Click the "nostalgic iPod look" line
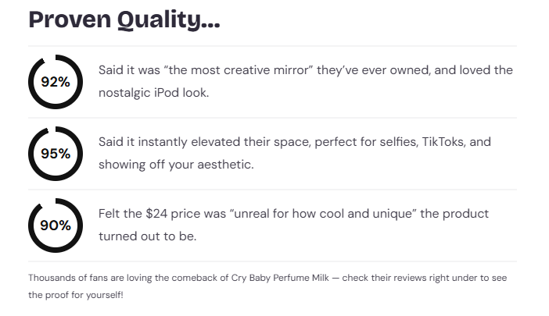The width and height of the screenshot is (549, 316). (x=154, y=92)
